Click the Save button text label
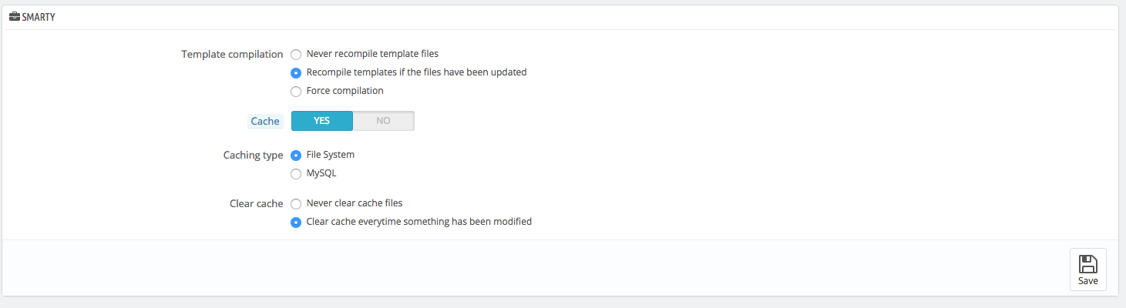1126x308 pixels. [x=1087, y=281]
